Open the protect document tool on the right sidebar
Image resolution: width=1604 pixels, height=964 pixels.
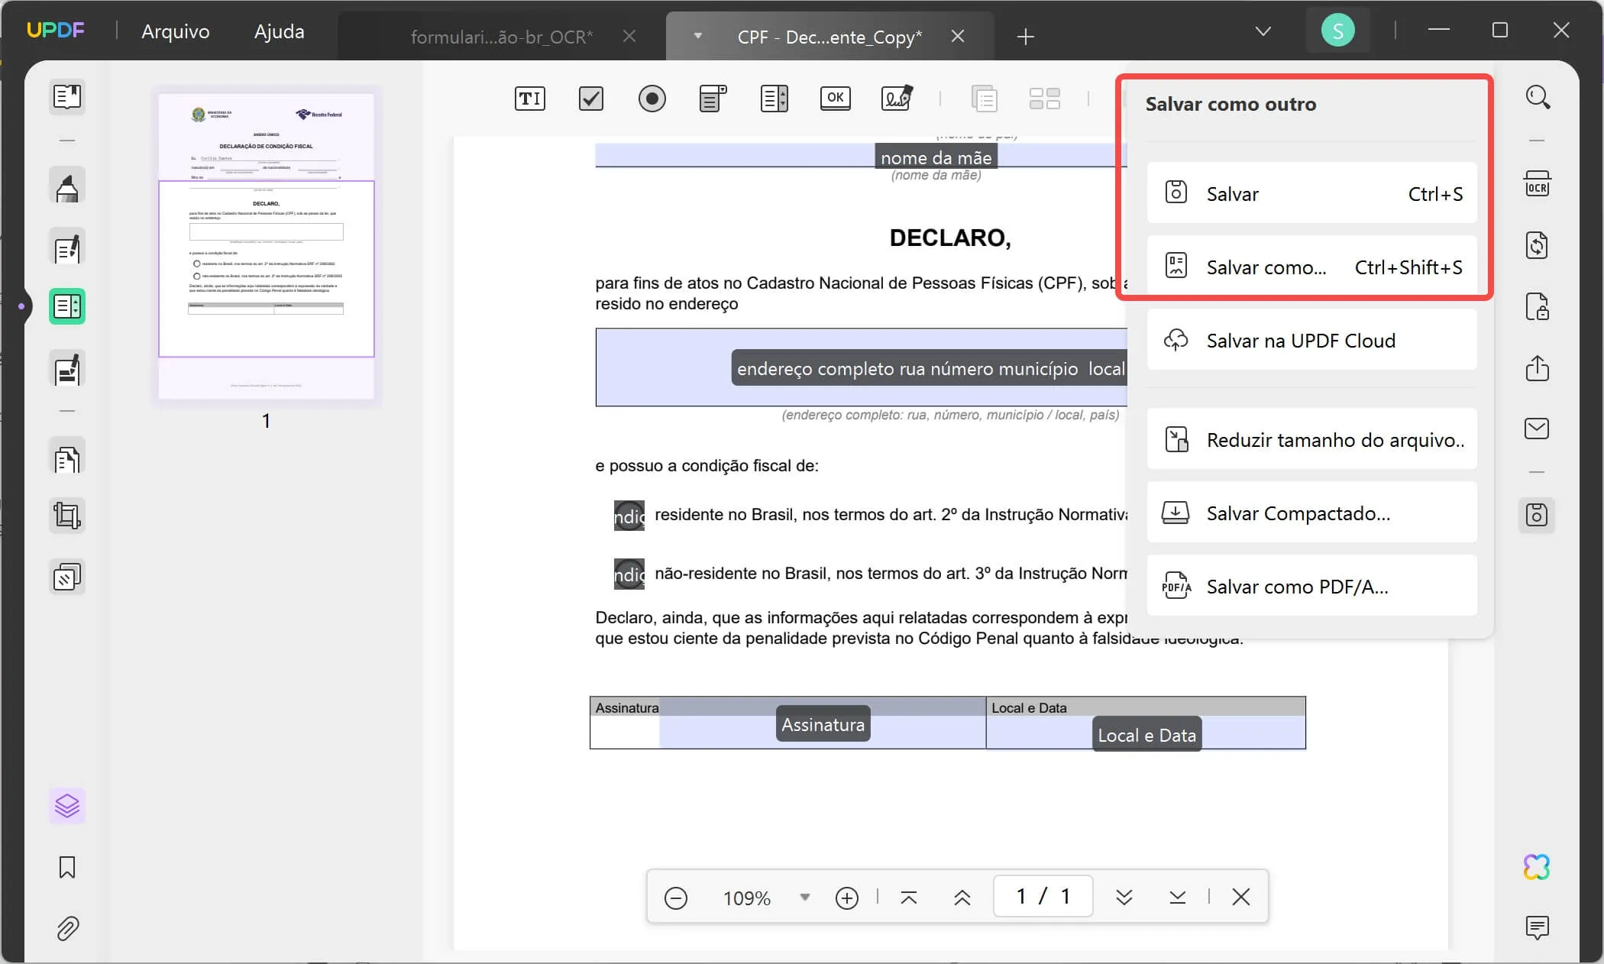pos(1538,306)
